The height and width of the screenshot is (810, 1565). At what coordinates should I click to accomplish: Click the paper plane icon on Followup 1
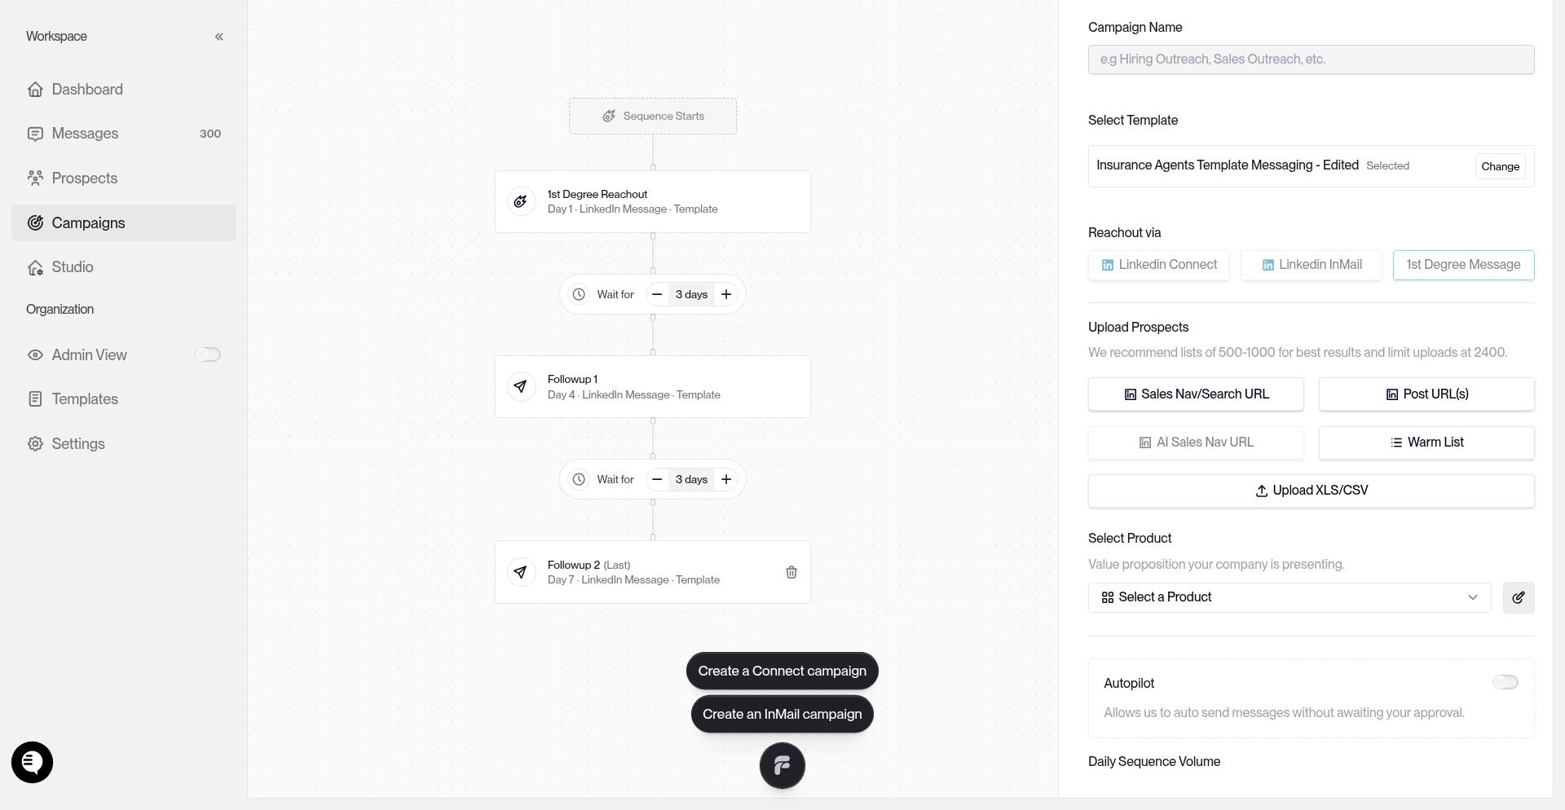tap(521, 386)
